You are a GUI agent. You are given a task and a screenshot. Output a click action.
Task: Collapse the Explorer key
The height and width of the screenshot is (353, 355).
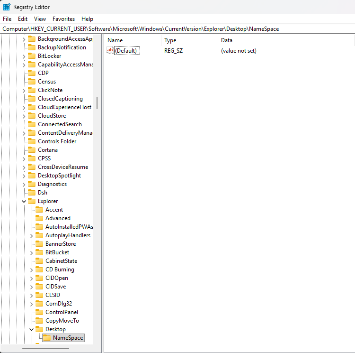click(x=24, y=201)
